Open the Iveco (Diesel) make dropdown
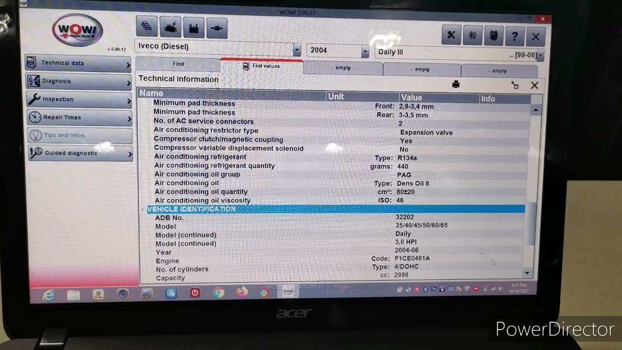 [x=297, y=50]
